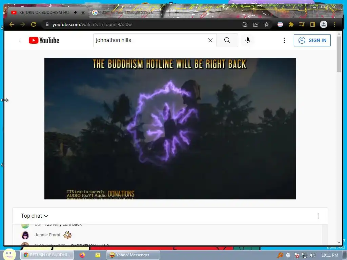Open YouTube settings three-dot menu
This screenshot has width=347, height=260.
[284, 40]
